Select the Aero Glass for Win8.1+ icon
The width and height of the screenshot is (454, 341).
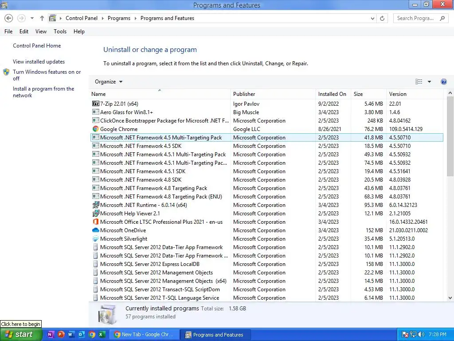point(96,112)
